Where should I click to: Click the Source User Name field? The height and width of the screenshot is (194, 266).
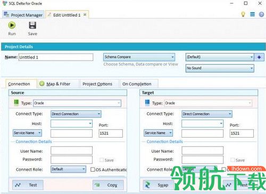[x=71, y=150]
